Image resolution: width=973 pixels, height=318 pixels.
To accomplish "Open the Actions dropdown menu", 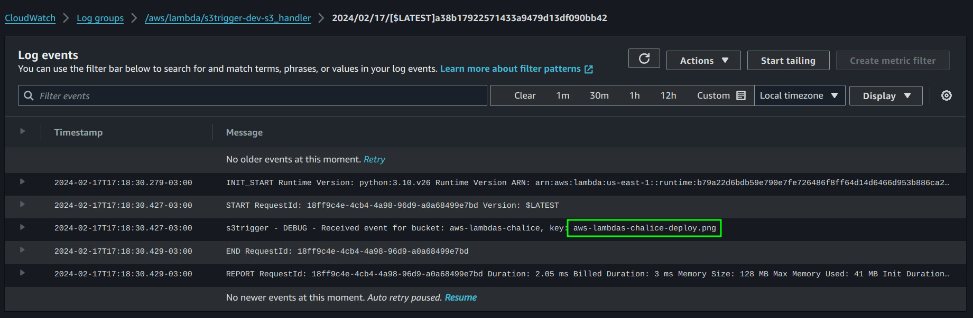I will pos(703,61).
